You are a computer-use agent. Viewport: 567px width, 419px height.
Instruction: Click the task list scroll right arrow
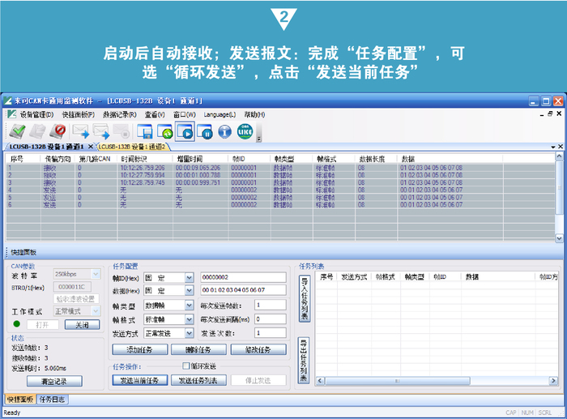point(553,381)
